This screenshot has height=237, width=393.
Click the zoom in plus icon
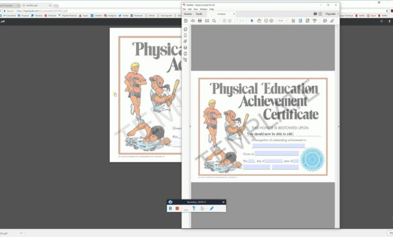(x=271, y=21)
